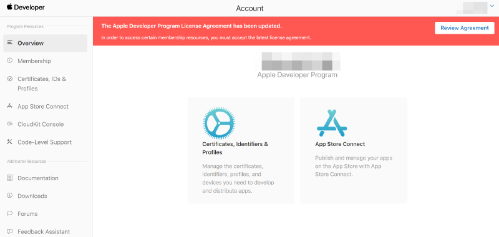Click the Feedback Assistant icon

tap(9, 231)
